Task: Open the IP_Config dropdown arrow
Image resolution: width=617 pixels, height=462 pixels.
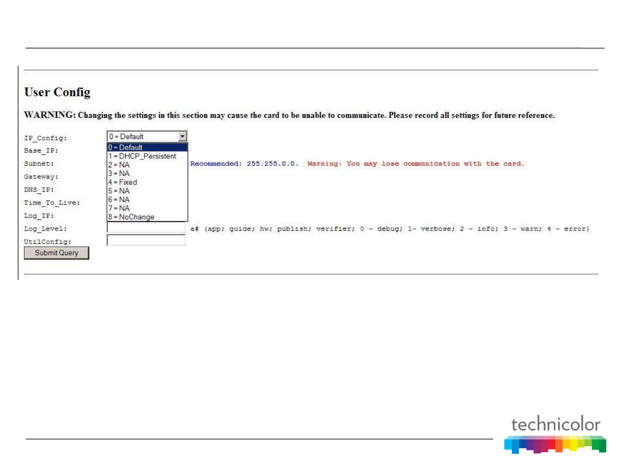Action: (x=183, y=136)
